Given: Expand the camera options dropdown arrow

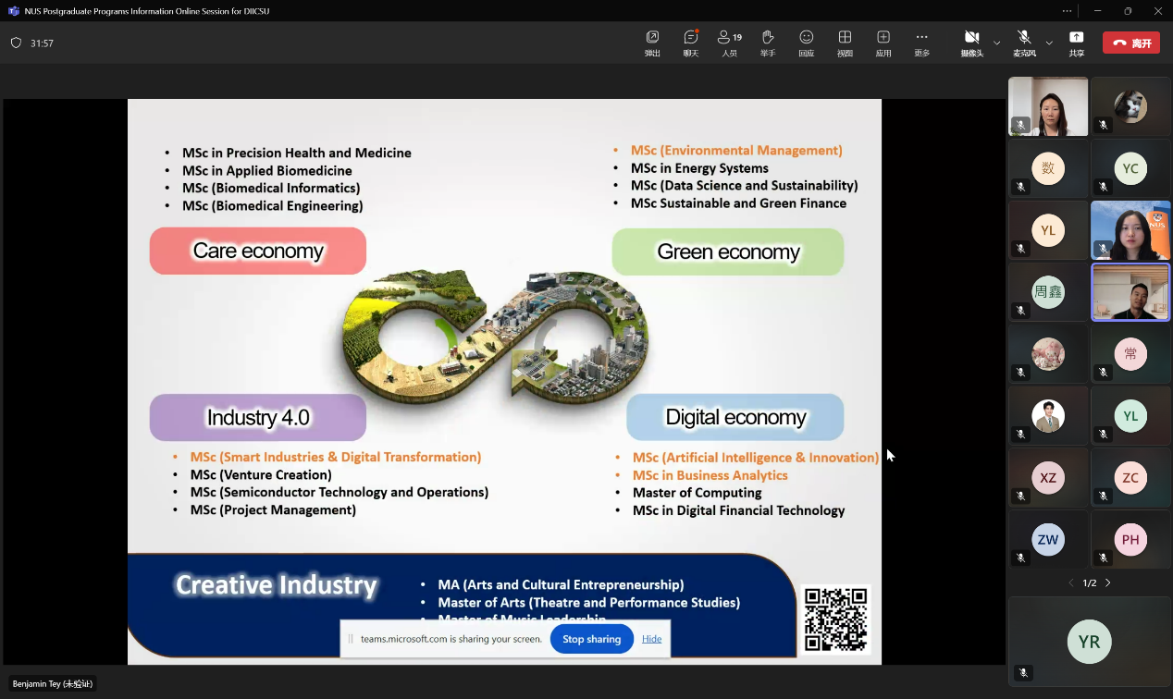Looking at the screenshot, I should [996, 43].
